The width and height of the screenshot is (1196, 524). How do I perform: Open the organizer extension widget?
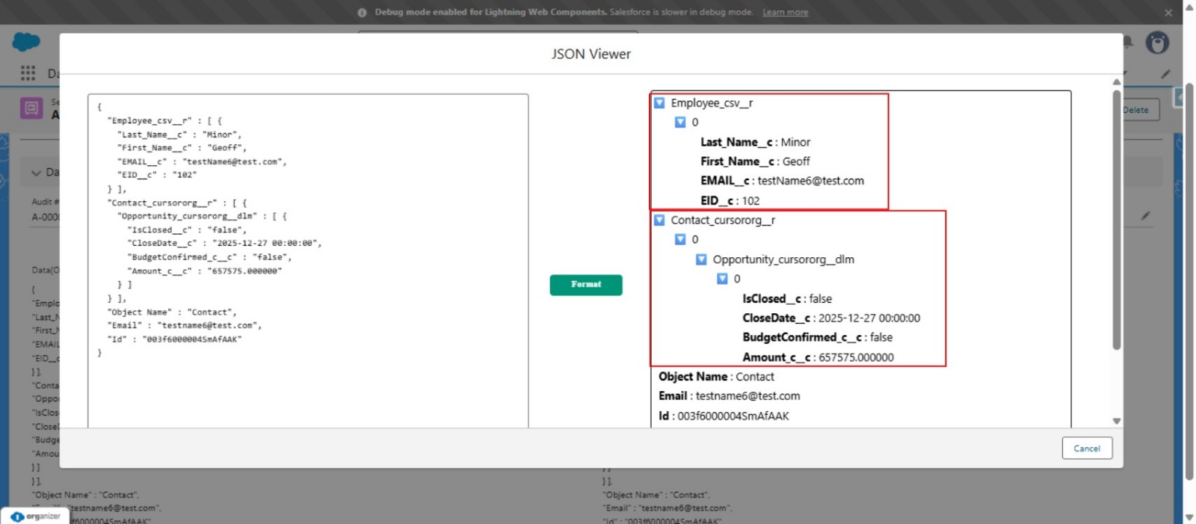[x=35, y=516]
